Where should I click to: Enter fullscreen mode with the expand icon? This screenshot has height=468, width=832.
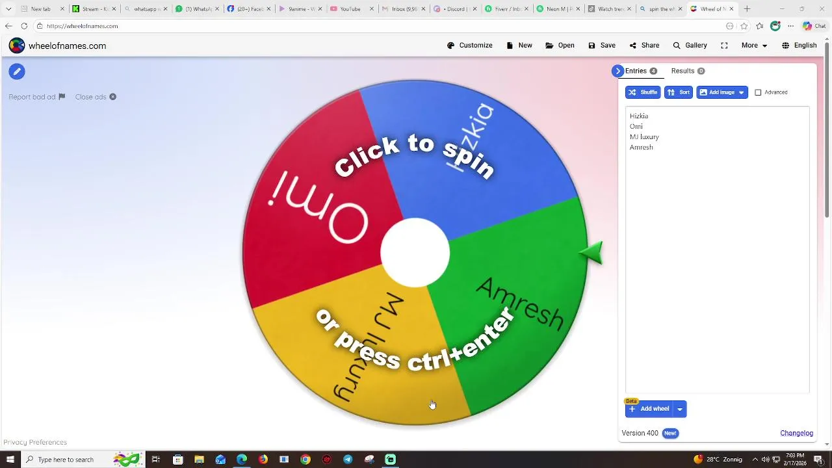(723, 45)
